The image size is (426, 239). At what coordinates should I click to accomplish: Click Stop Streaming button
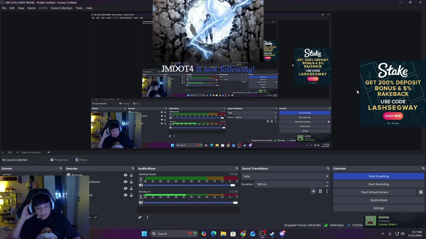point(379,176)
